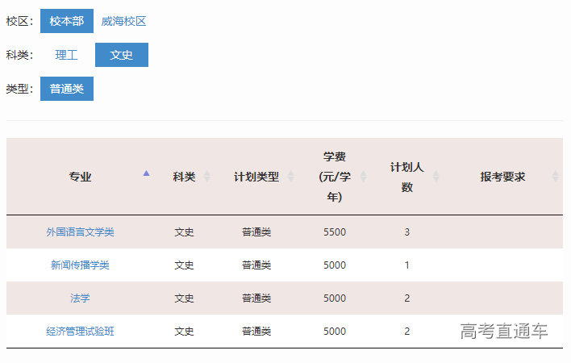Click plan count 2 in 法学 row
The image size is (571, 363).
(406, 298)
